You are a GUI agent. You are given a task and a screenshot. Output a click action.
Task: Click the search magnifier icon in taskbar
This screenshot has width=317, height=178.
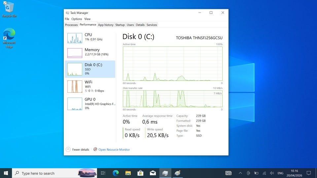(17, 173)
